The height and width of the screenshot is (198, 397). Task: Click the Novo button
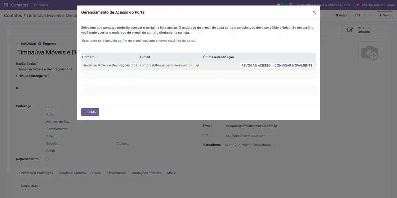pyautogui.click(x=385, y=15)
